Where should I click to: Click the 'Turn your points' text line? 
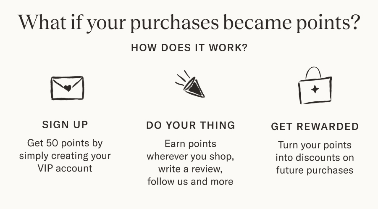point(315,145)
